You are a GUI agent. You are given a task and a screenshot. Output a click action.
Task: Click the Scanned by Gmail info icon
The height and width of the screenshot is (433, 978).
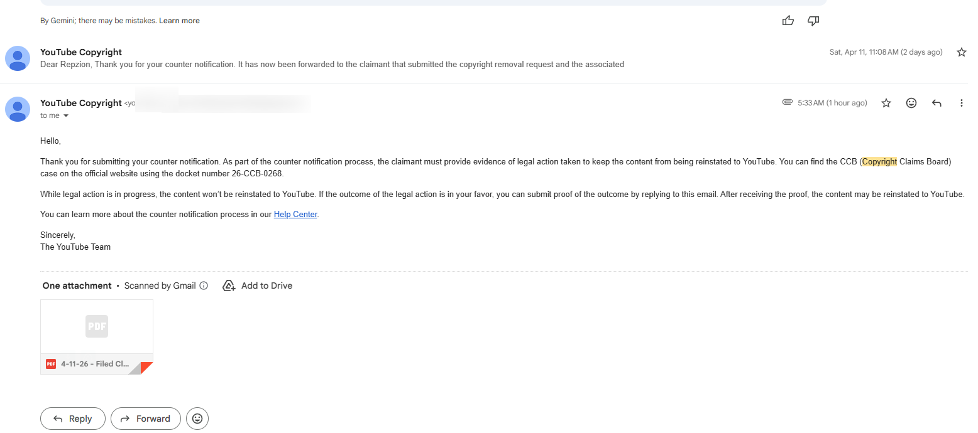[204, 286]
